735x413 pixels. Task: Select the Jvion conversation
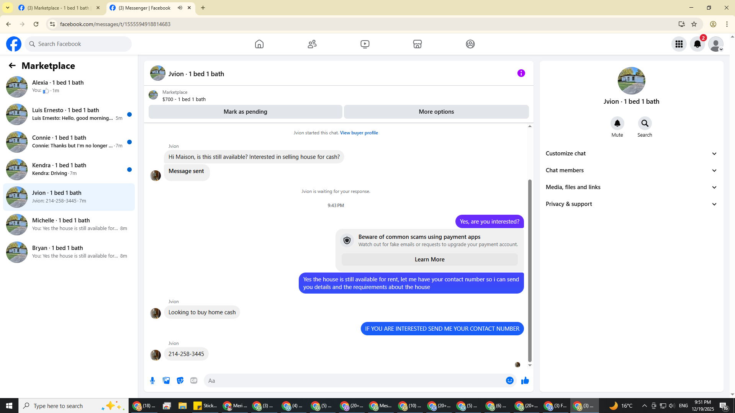click(69, 197)
